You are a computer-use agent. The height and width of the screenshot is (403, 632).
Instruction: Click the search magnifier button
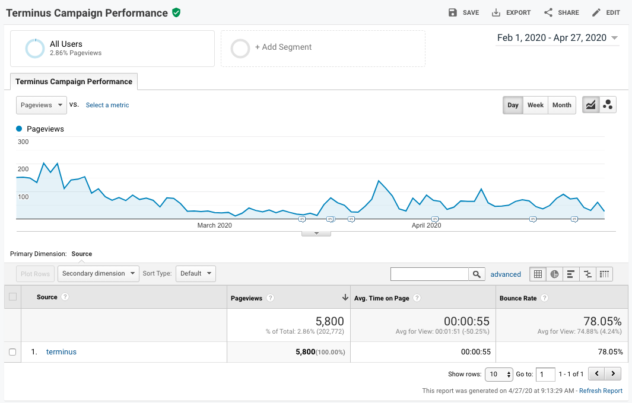click(x=477, y=274)
